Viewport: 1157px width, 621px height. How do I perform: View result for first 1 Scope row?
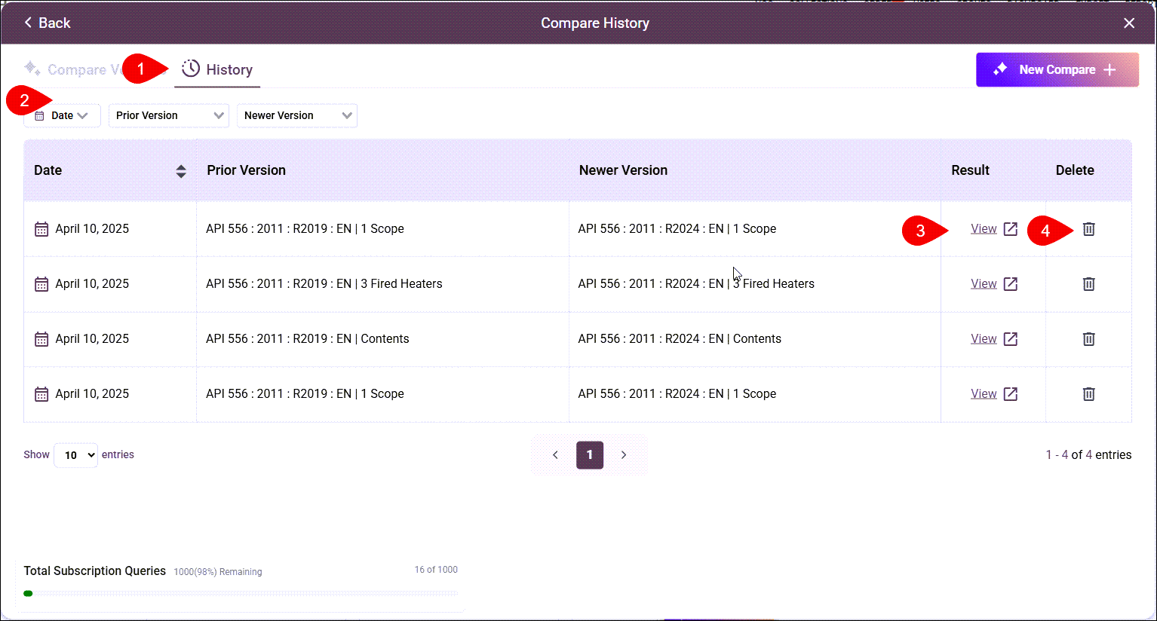click(984, 229)
